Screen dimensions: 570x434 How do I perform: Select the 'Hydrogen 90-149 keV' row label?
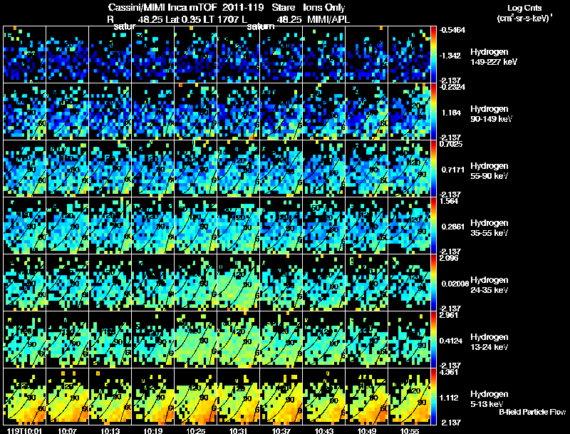tap(491, 114)
